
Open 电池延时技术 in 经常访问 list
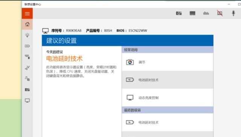pyautogui.click(x=168, y=80)
